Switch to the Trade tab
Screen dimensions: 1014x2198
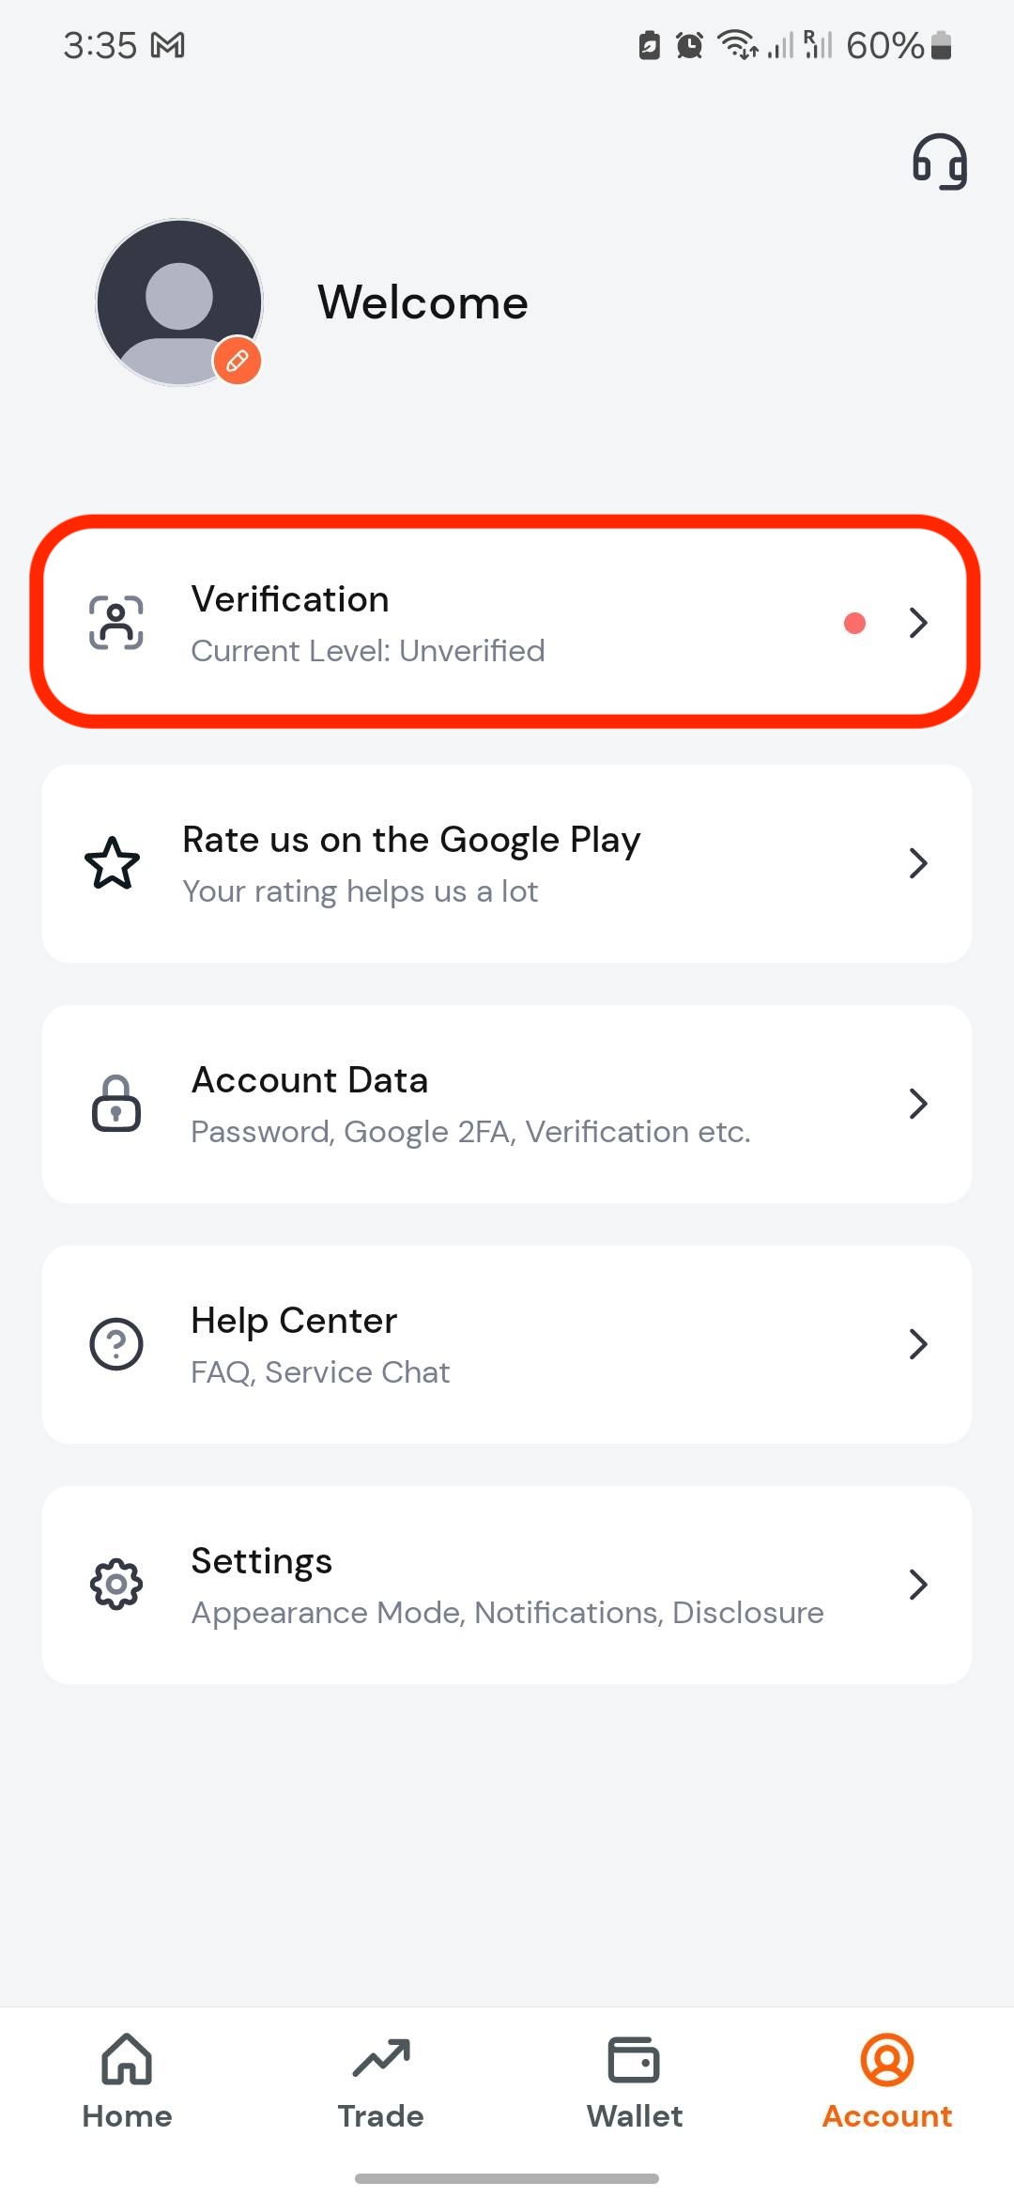pos(380,2082)
